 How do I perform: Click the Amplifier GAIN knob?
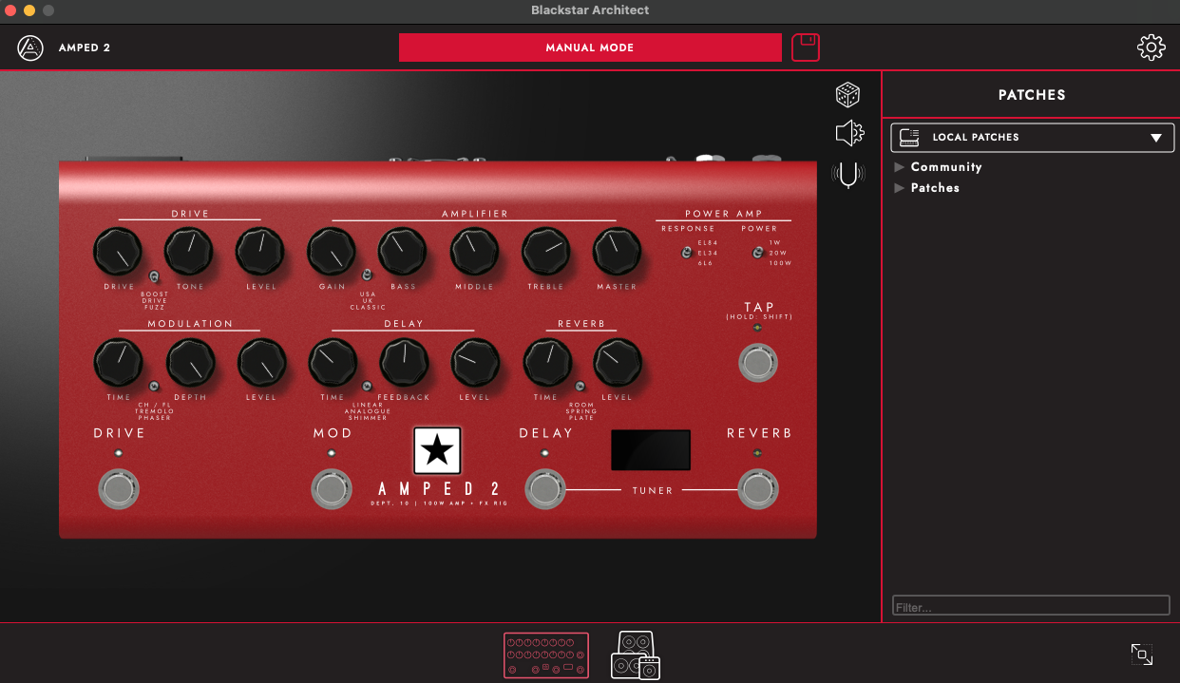pos(332,253)
